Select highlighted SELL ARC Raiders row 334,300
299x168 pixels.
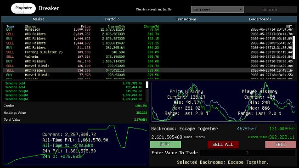coord(148,71)
